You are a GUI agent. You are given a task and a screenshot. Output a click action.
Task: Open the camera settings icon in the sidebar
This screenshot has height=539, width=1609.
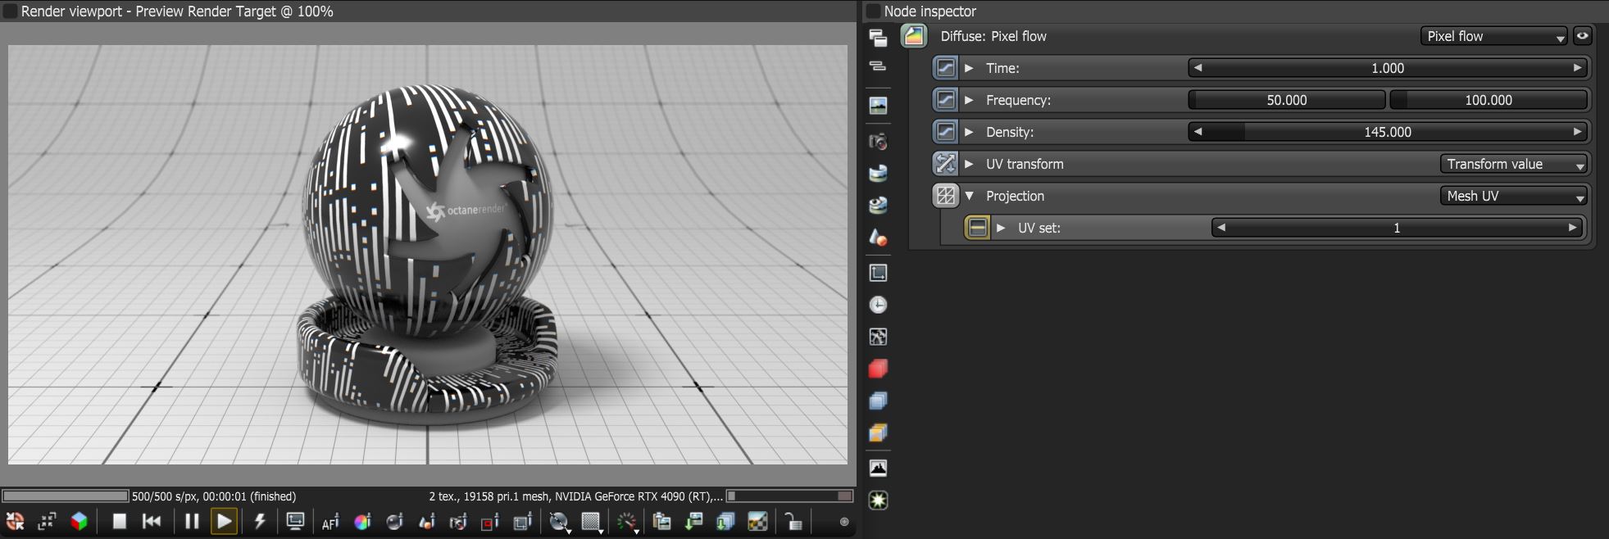click(878, 142)
